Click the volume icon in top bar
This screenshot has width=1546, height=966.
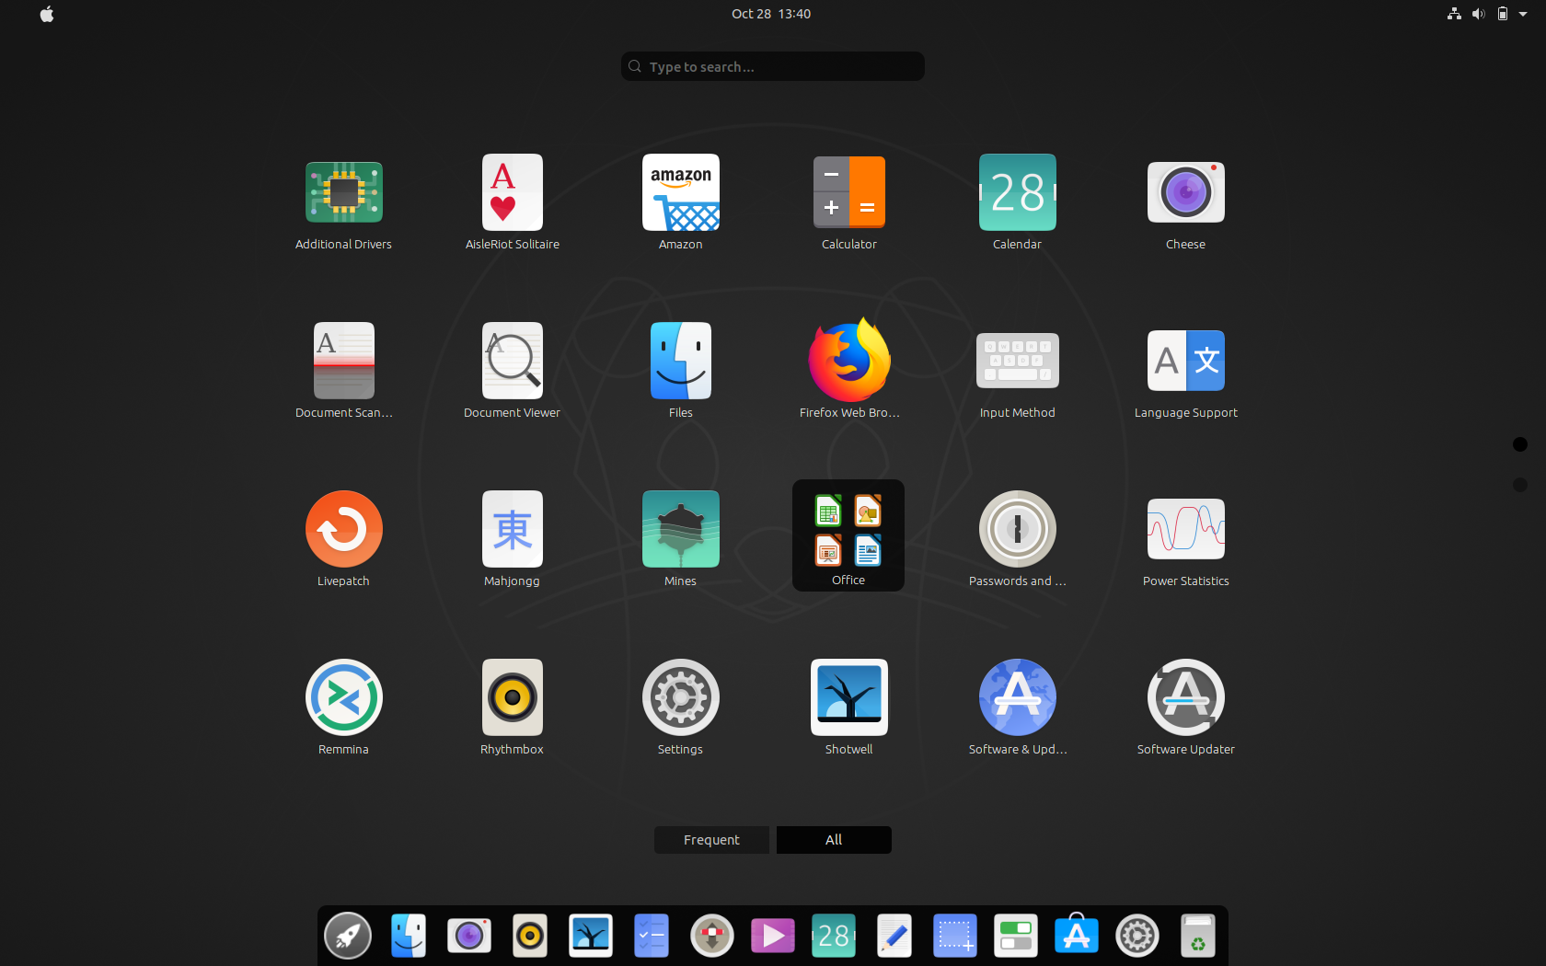tap(1478, 14)
